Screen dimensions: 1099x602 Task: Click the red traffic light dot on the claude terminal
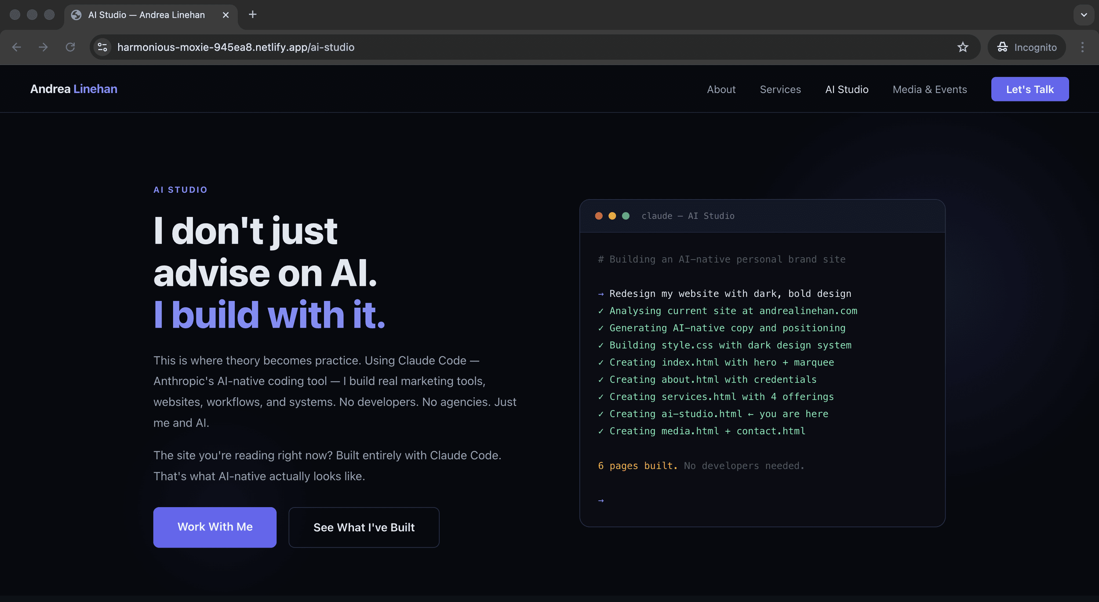pos(599,216)
